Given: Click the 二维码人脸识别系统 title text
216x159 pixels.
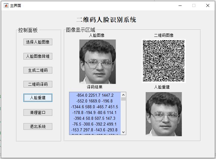Looking at the screenshot, I should pyautogui.click(x=106, y=20).
